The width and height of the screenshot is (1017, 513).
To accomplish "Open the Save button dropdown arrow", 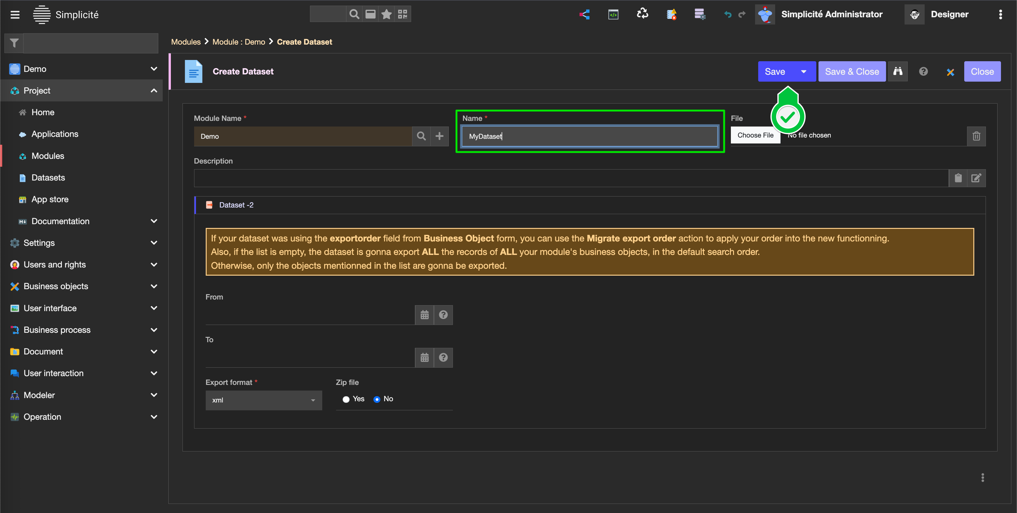I will [x=803, y=72].
